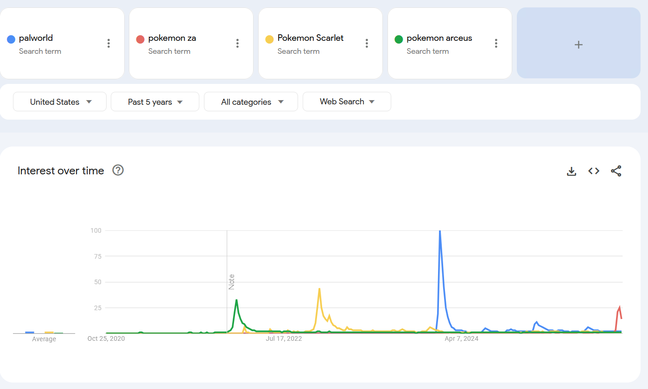Change the Past 5 years time range
The height and width of the screenshot is (389, 648).
click(155, 102)
